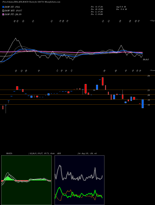155x205 pixels.
Task: Click the 18 price axis label
Action: coord(148,105)
